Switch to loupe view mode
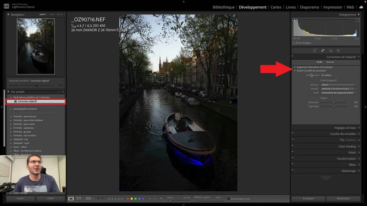 71,199
